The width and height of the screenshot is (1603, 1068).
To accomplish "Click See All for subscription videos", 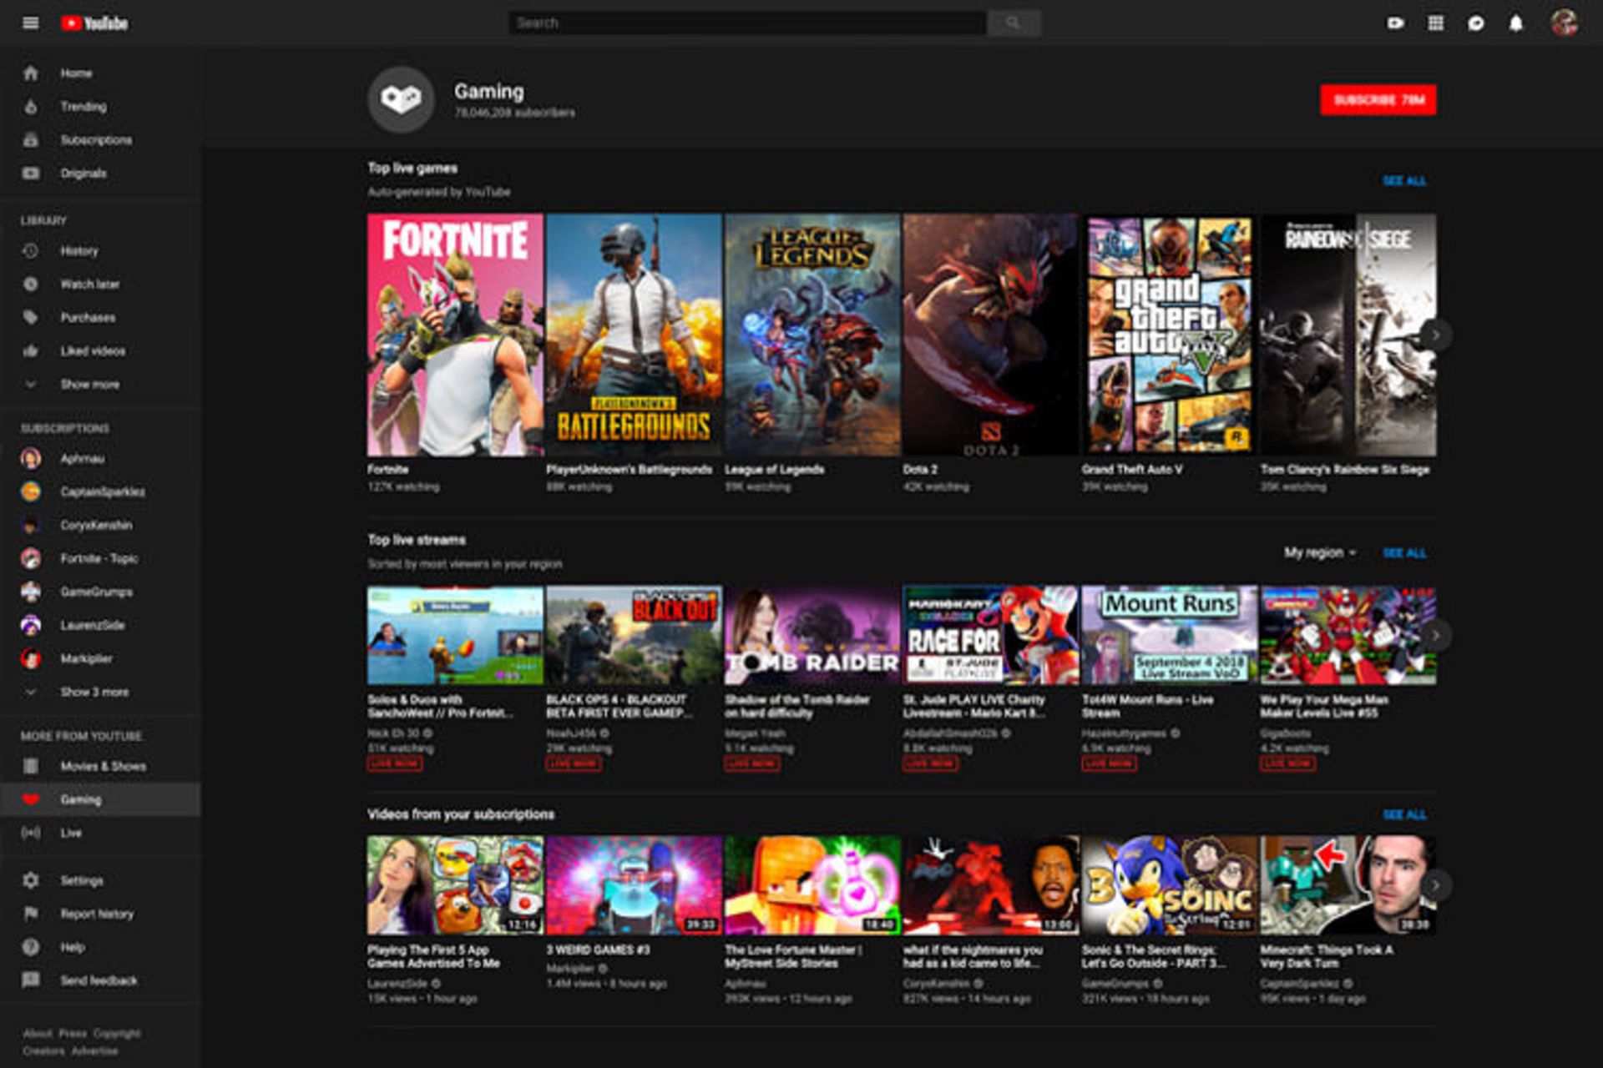I will click(x=1404, y=814).
